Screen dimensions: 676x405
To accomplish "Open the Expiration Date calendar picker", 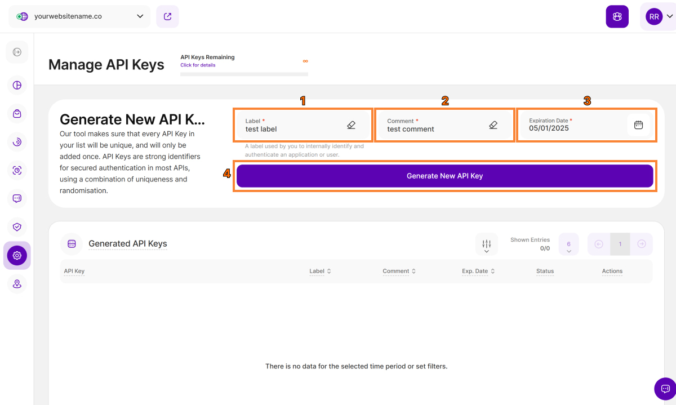I will coord(638,125).
